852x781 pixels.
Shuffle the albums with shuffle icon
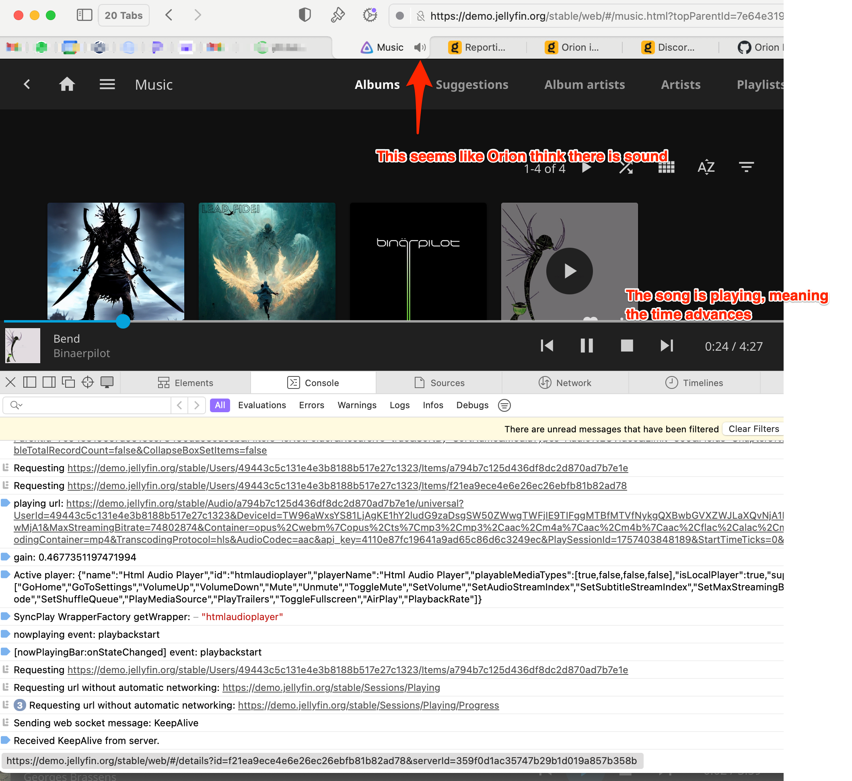point(626,168)
